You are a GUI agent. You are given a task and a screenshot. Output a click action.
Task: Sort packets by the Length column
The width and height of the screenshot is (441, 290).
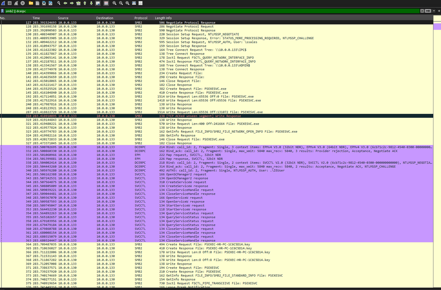coord(160,18)
